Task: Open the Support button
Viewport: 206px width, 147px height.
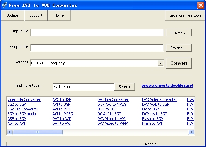Action: 36,15
